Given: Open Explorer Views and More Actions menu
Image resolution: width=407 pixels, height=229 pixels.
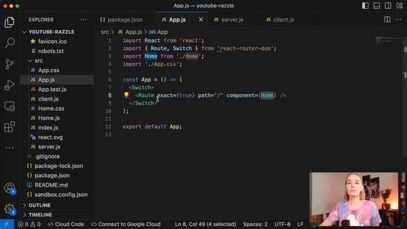Looking at the screenshot, I should point(83,20).
